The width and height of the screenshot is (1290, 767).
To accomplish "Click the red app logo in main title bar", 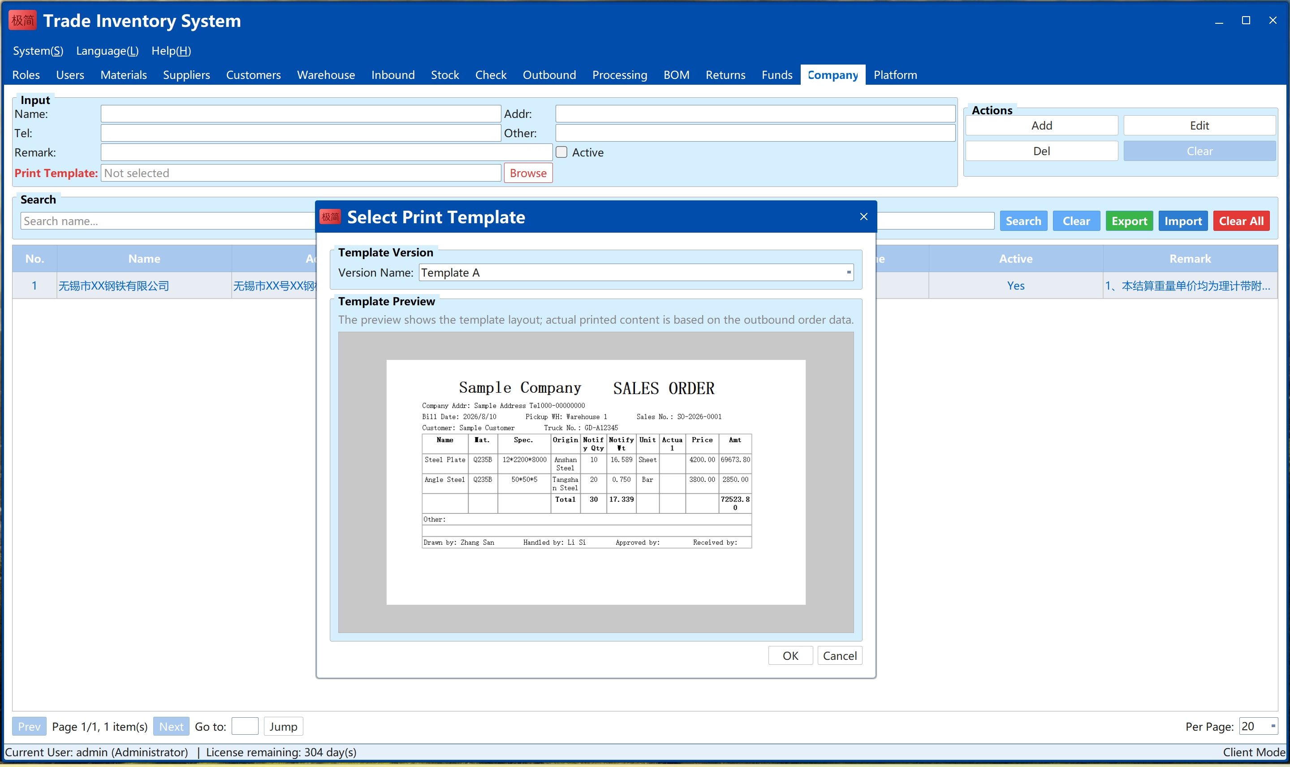I will (23, 21).
